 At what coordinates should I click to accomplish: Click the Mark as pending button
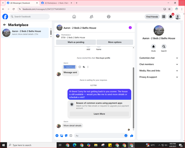(x=76, y=42)
